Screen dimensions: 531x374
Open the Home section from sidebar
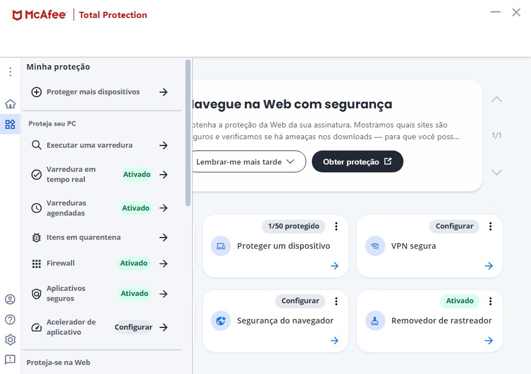click(10, 103)
